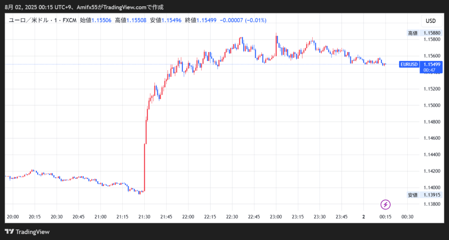Click the tall red candle at 21:30

coord(145,166)
